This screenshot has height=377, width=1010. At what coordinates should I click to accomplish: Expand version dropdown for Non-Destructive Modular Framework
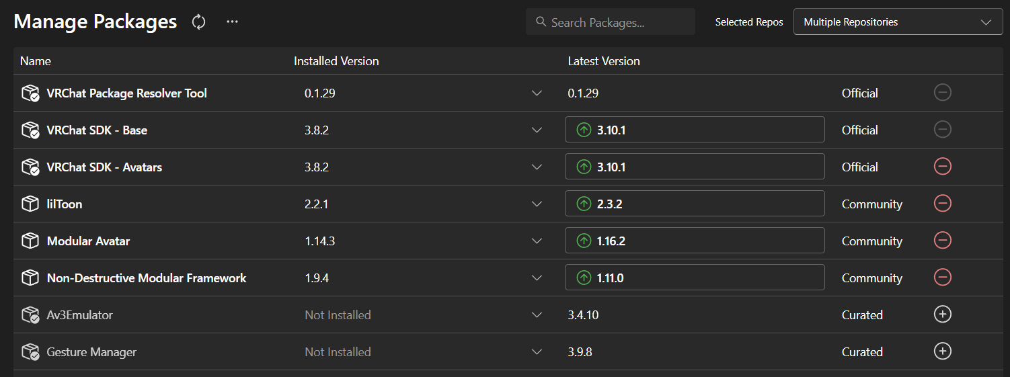coord(537,278)
